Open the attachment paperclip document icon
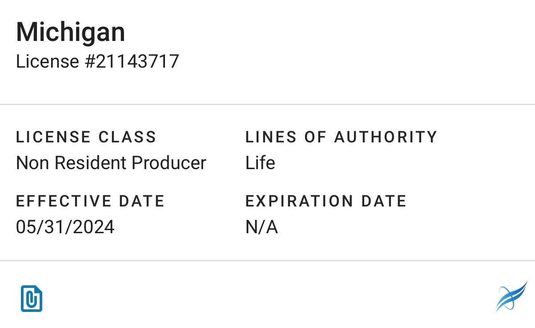The image size is (535, 328). (31, 299)
